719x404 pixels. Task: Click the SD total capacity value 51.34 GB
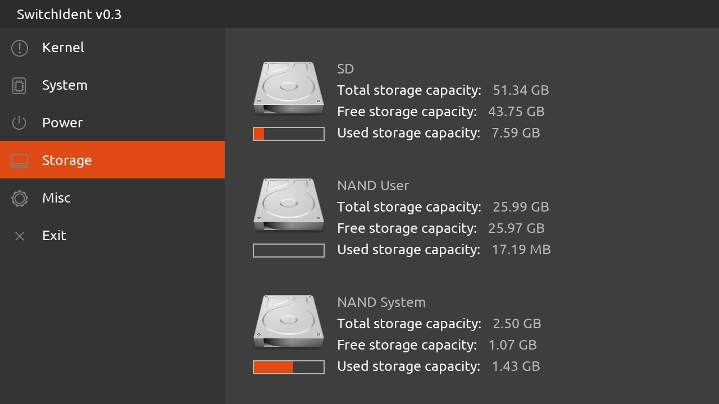tap(521, 90)
